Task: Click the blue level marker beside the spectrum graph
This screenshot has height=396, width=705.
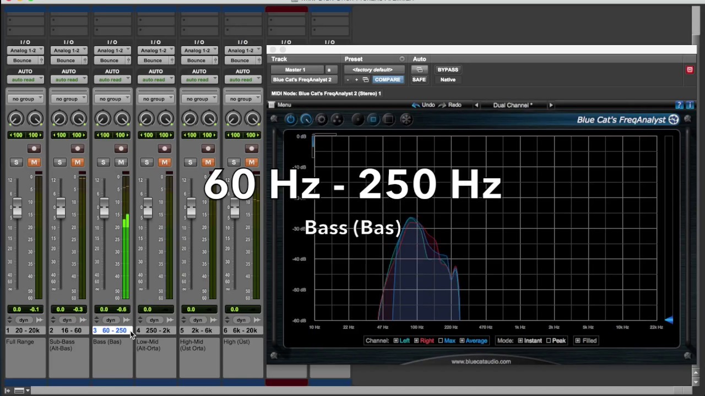Action: (x=669, y=320)
